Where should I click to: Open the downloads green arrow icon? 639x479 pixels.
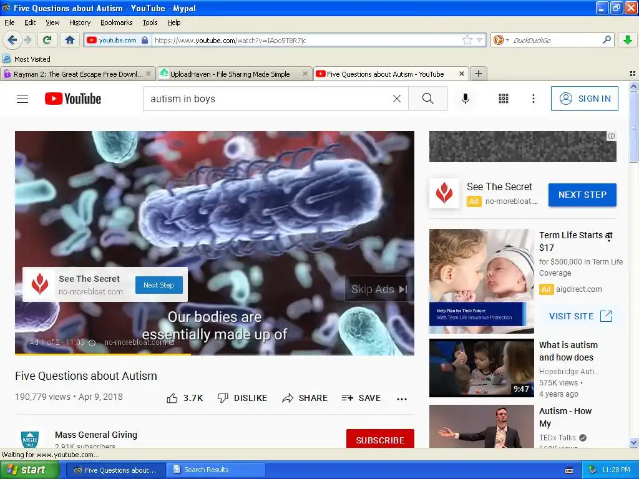(x=628, y=40)
